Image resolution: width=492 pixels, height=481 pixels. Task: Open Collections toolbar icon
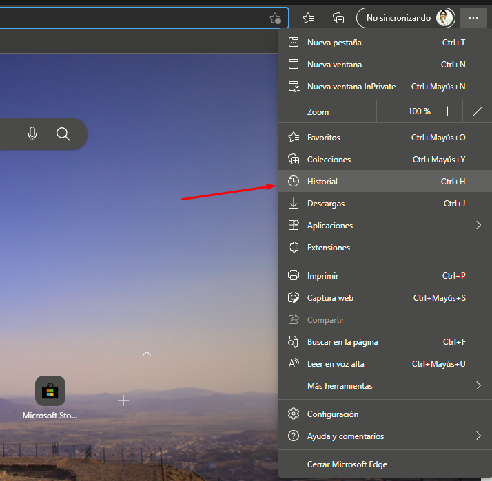point(338,18)
